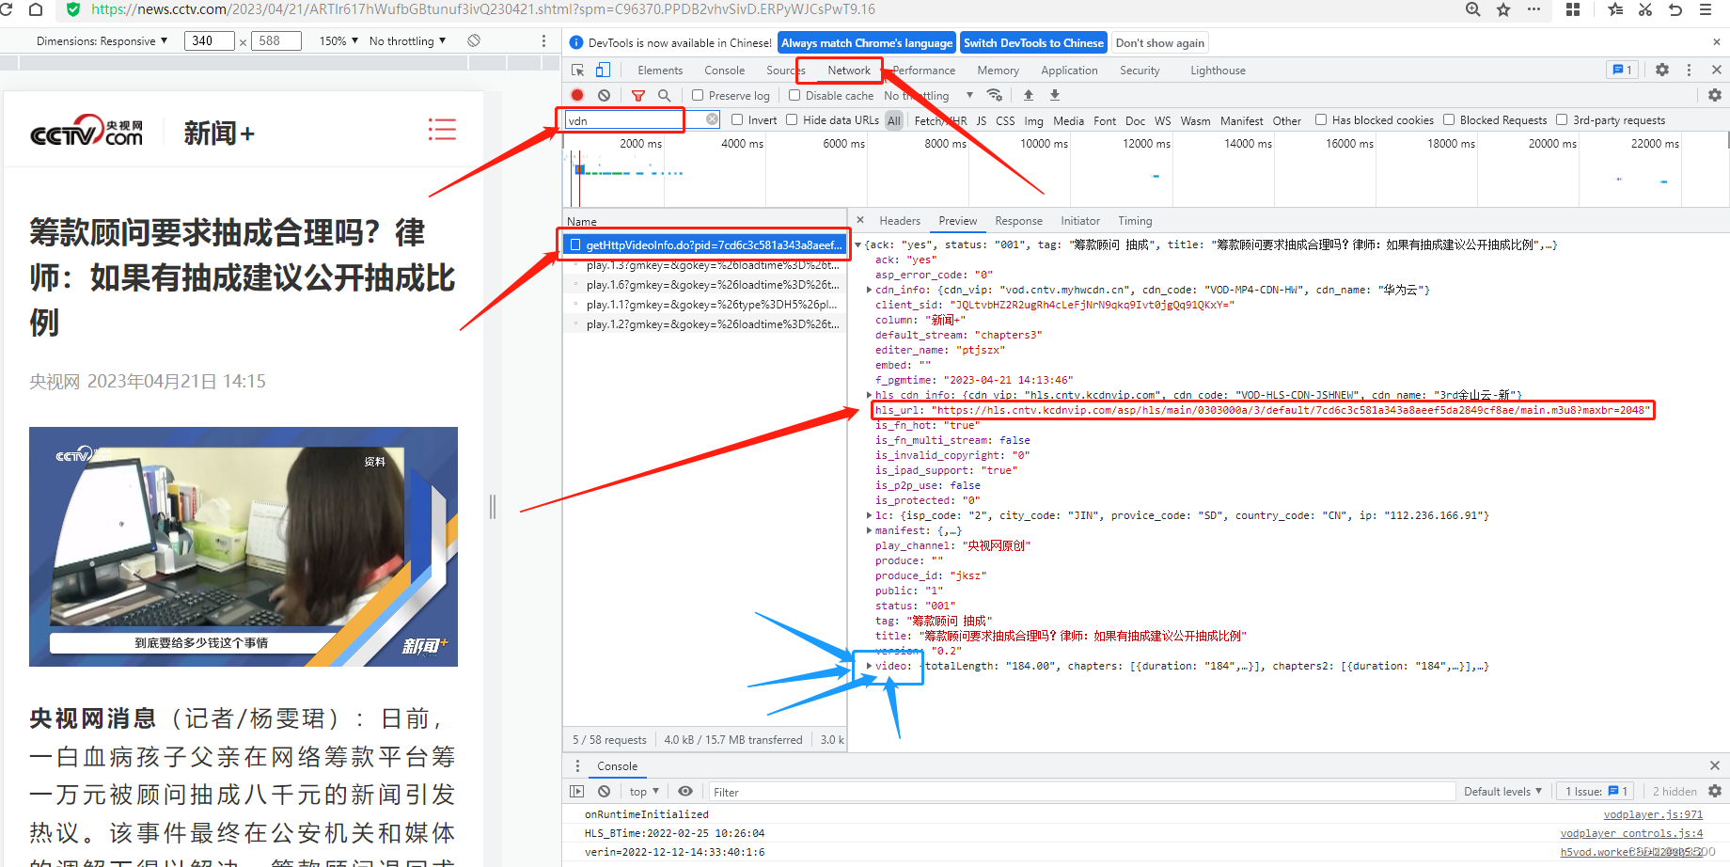
Task: Open console settings gear
Action: [1715, 791]
